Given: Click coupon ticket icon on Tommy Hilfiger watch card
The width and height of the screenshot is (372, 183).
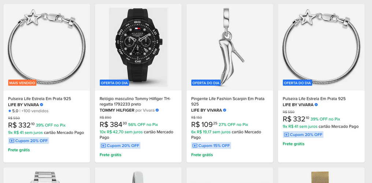Looking at the screenshot, I should pyautogui.click(x=104, y=146).
